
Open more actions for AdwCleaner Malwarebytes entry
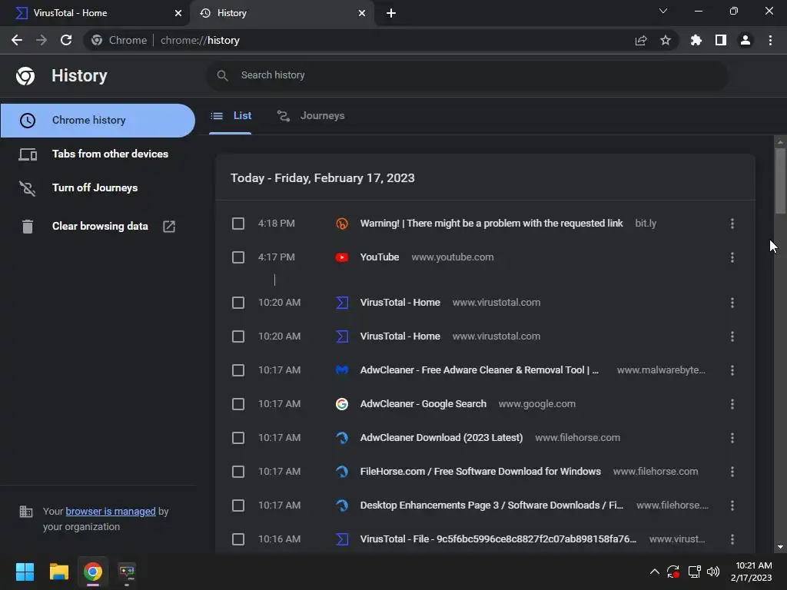732,370
